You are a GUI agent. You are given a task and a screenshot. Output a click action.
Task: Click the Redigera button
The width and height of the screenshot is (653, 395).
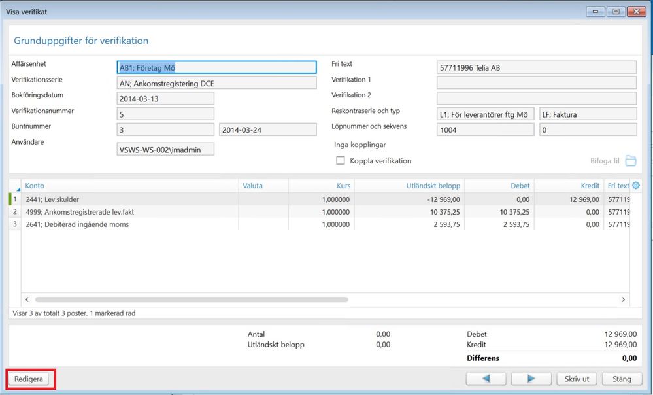coord(29,379)
